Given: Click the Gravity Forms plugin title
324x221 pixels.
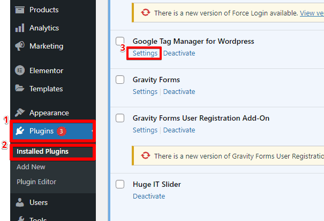Looking at the screenshot, I should (156, 80).
